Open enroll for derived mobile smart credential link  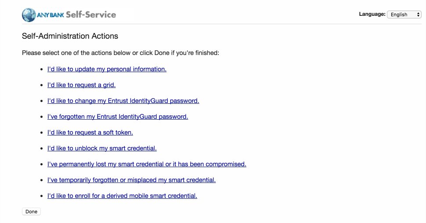(122, 196)
